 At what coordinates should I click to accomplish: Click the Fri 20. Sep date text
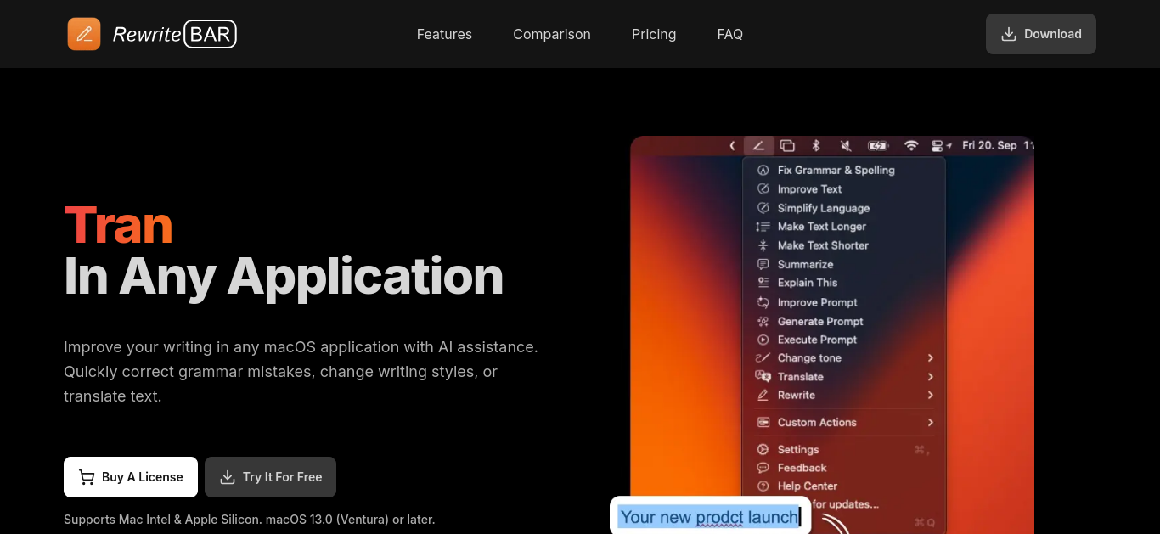[x=989, y=145]
